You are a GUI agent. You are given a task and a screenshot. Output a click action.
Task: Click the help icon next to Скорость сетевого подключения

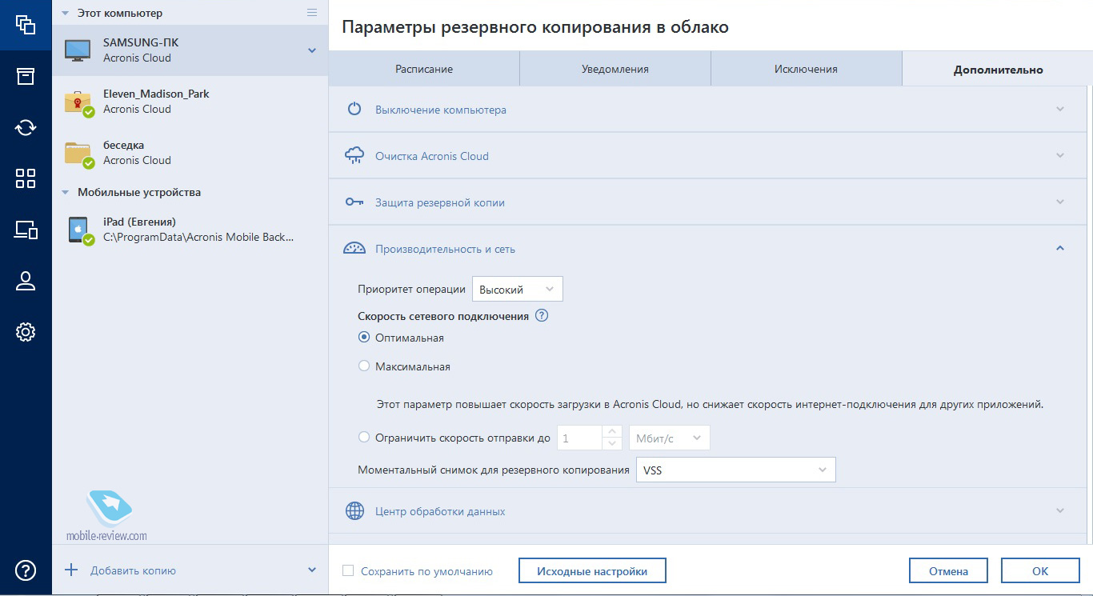542,316
